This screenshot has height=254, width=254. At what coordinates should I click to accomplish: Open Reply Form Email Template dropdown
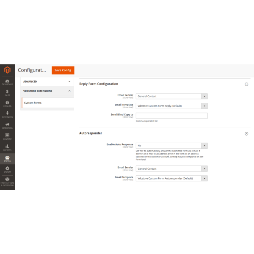point(171,106)
